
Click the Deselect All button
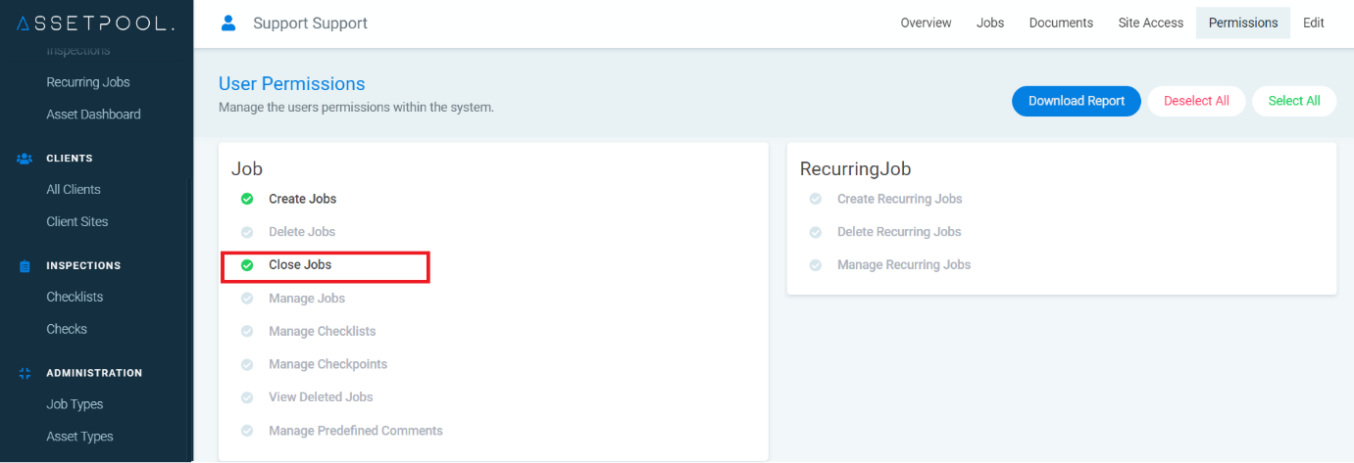[x=1196, y=101]
